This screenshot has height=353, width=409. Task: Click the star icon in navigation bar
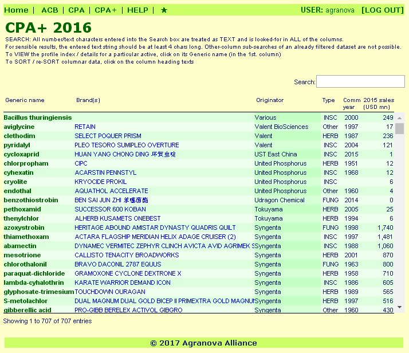tap(164, 10)
